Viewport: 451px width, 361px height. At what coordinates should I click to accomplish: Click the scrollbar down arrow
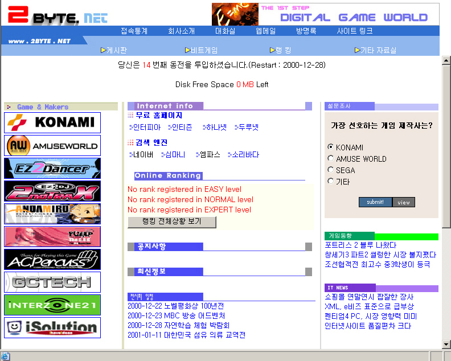446,344
